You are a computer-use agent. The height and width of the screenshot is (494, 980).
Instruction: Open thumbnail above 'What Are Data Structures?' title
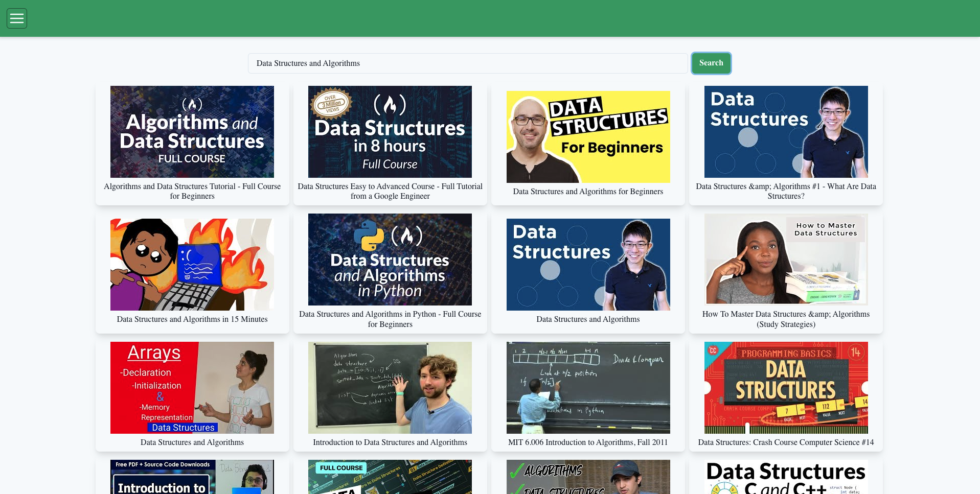[786, 132]
